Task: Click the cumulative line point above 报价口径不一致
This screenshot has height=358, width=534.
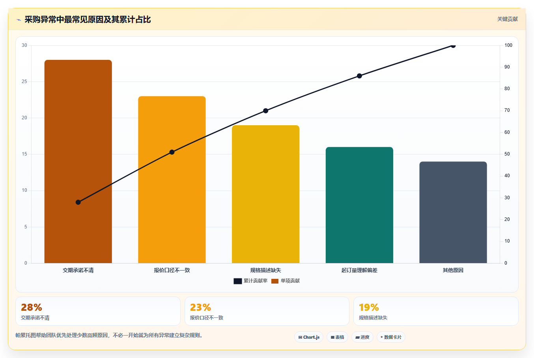Action: coord(172,152)
